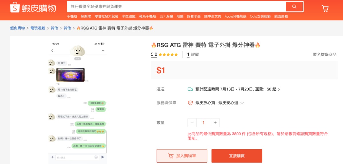Select suggested keyword 327 海鹽
The width and height of the screenshot is (343, 164).
pyautogui.click(x=166, y=16)
